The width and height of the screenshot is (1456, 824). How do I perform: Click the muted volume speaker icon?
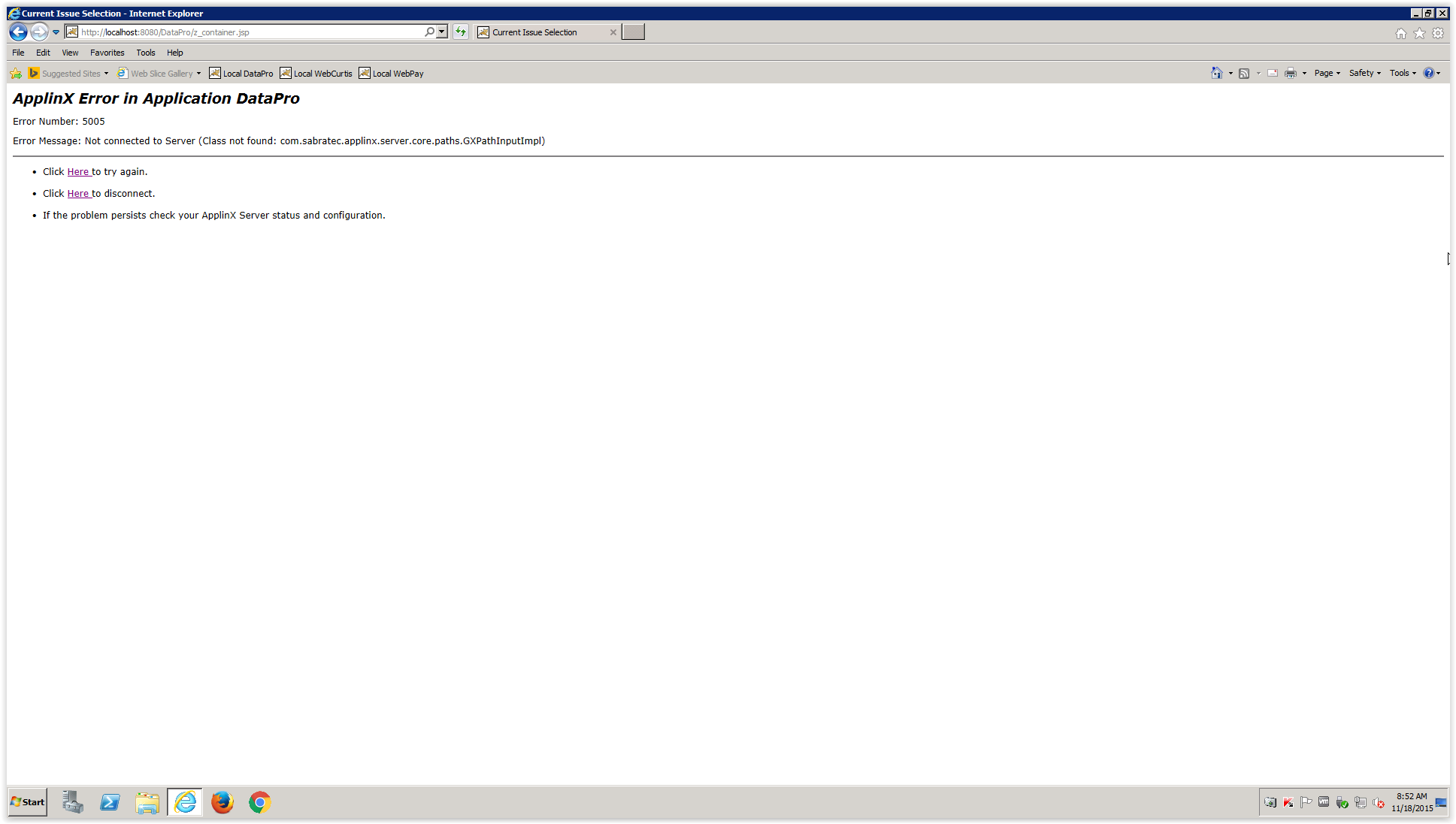[1379, 802]
